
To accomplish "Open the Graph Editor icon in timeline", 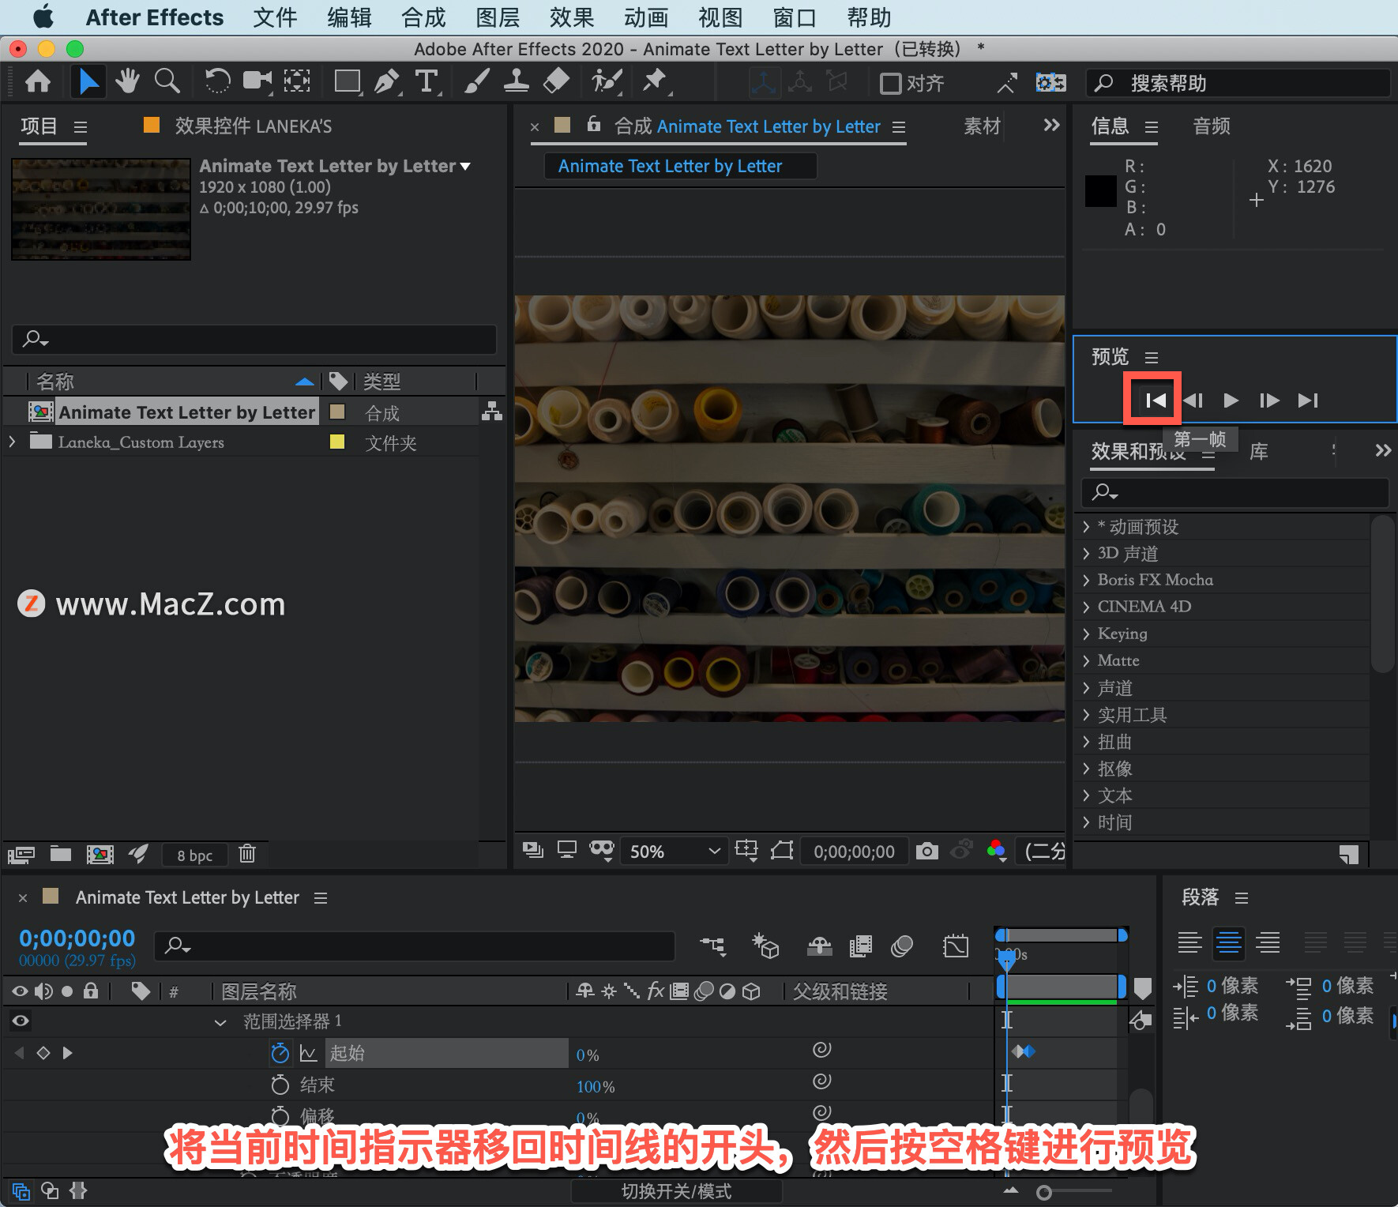I will click(x=955, y=945).
